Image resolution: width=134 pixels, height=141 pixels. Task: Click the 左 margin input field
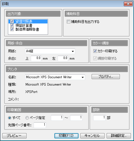[x=63, y=58]
